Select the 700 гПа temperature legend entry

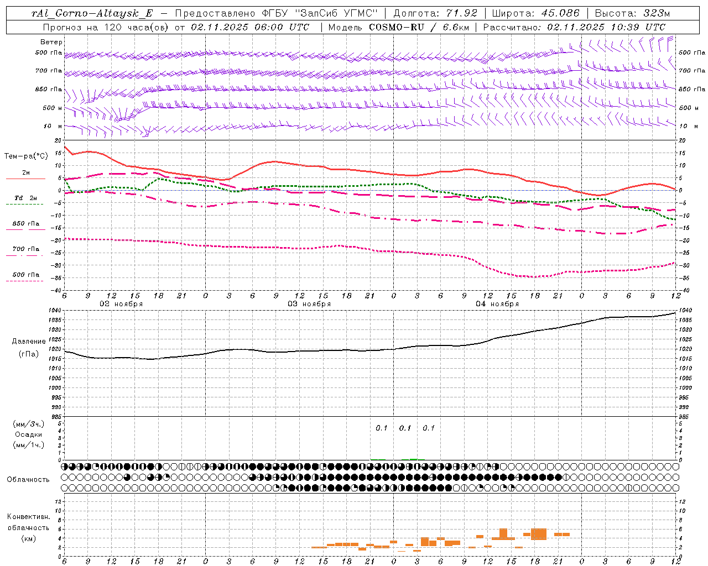pos(26,249)
